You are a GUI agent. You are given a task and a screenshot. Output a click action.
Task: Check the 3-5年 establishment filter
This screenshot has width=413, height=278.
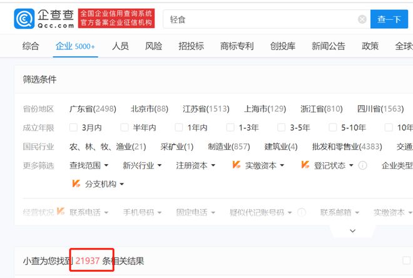point(282,128)
